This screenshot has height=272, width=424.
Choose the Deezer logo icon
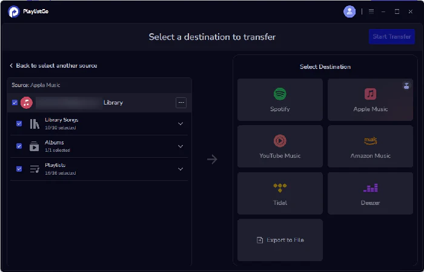pyautogui.click(x=370, y=188)
